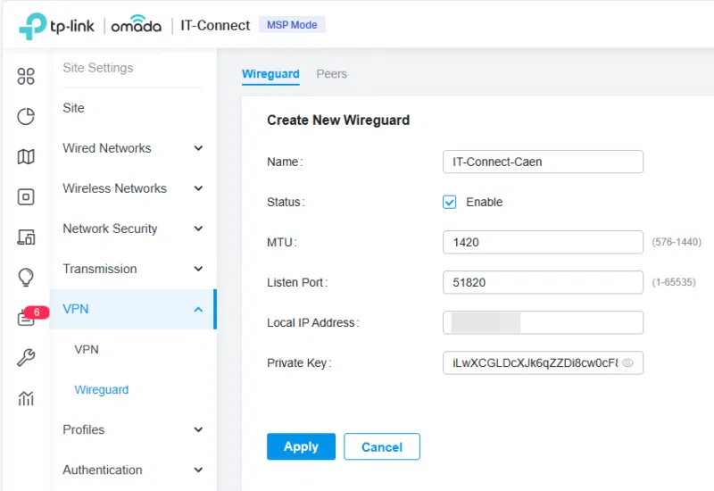Expand the Wired Networks section
The image size is (714, 491).
[x=198, y=148]
